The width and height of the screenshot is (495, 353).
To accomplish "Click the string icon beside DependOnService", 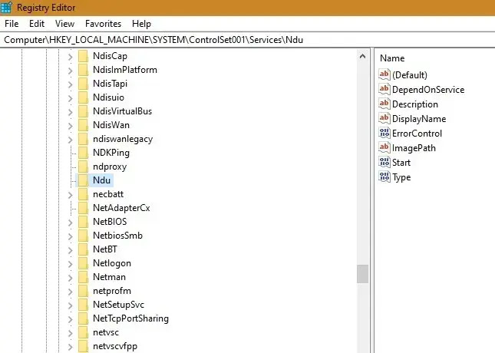I will (x=384, y=90).
